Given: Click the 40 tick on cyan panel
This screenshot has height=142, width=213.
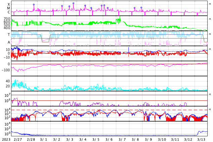Looking at the screenshot, I should tap(8, 81).
